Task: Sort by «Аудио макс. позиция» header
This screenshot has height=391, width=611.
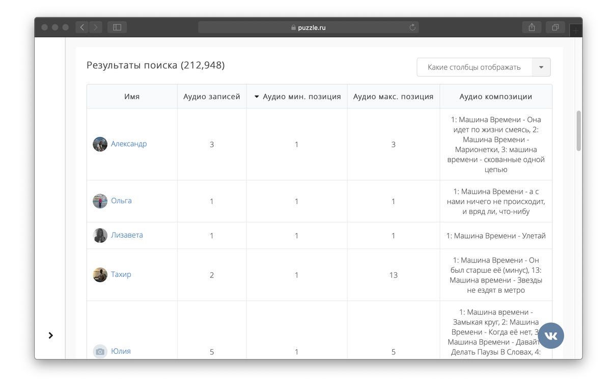Action: coord(394,96)
